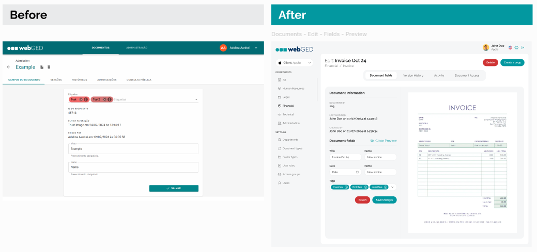Select the DOCUMENTOS menu item

pyautogui.click(x=101, y=48)
